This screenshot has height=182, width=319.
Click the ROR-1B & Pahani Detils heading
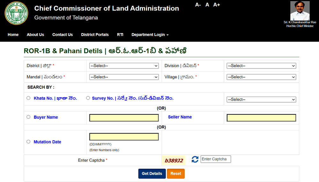coord(105,51)
